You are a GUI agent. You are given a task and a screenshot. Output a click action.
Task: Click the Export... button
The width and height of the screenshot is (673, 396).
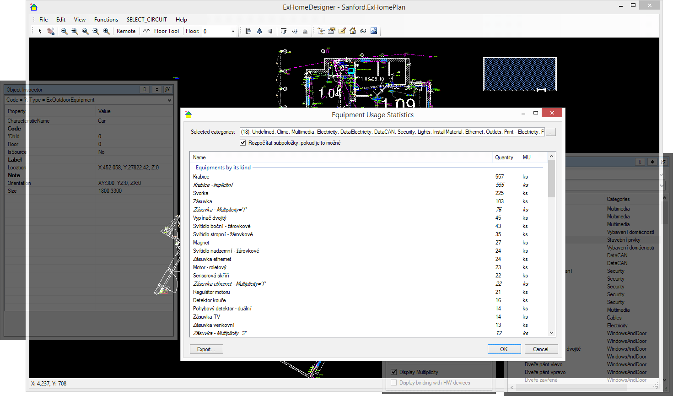click(206, 349)
